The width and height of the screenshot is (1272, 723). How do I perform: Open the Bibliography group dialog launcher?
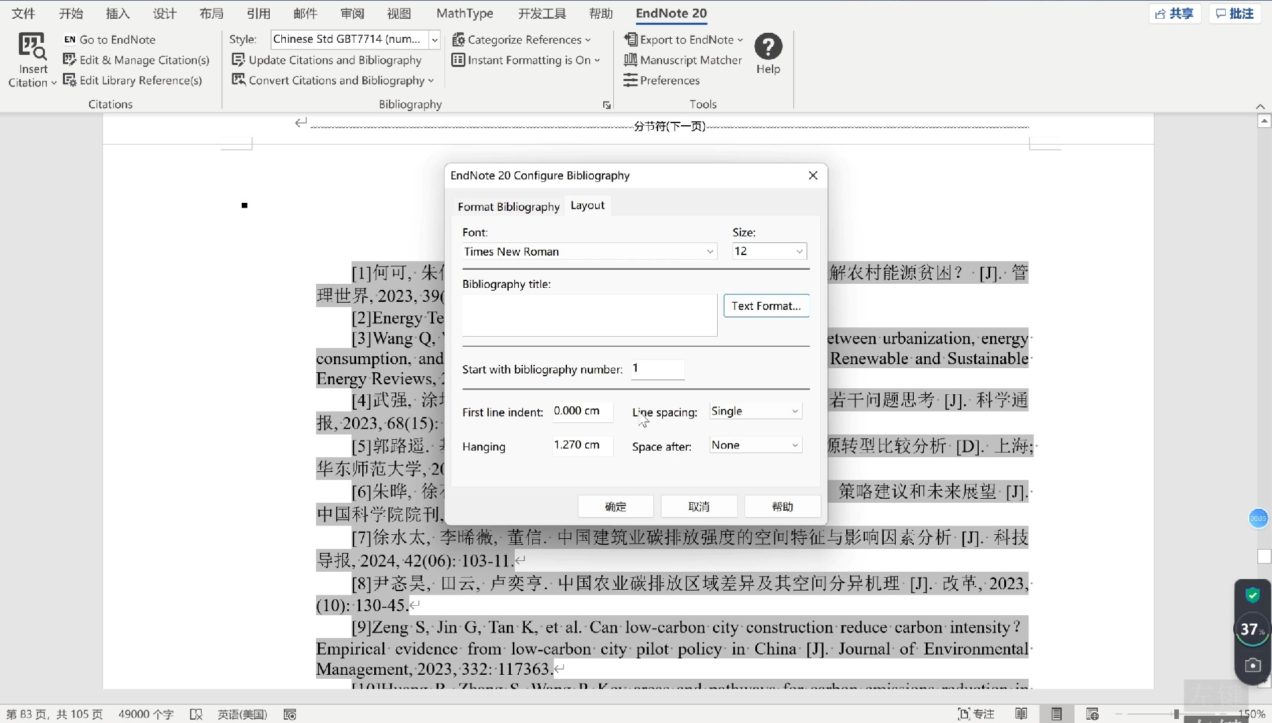[x=607, y=105]
